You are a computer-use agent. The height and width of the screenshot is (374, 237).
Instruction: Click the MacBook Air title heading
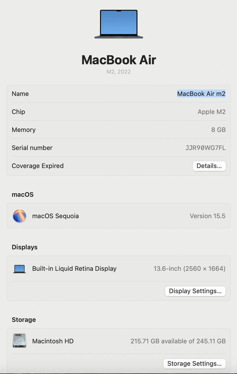tap(119, 60)
